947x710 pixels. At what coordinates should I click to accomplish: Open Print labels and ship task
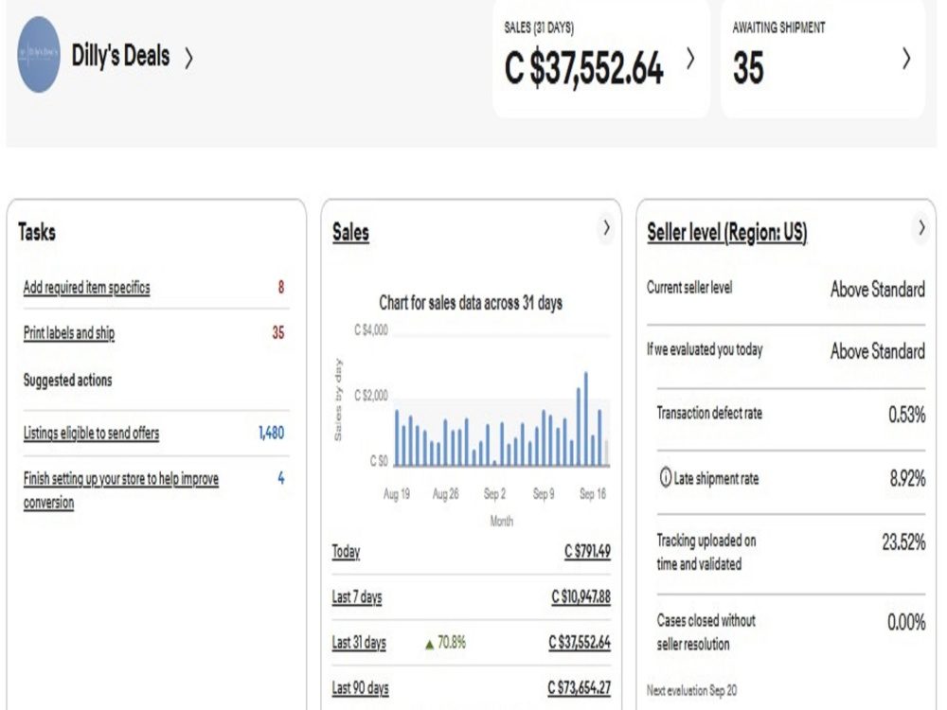pyautogui.click(x=69, y=332)
